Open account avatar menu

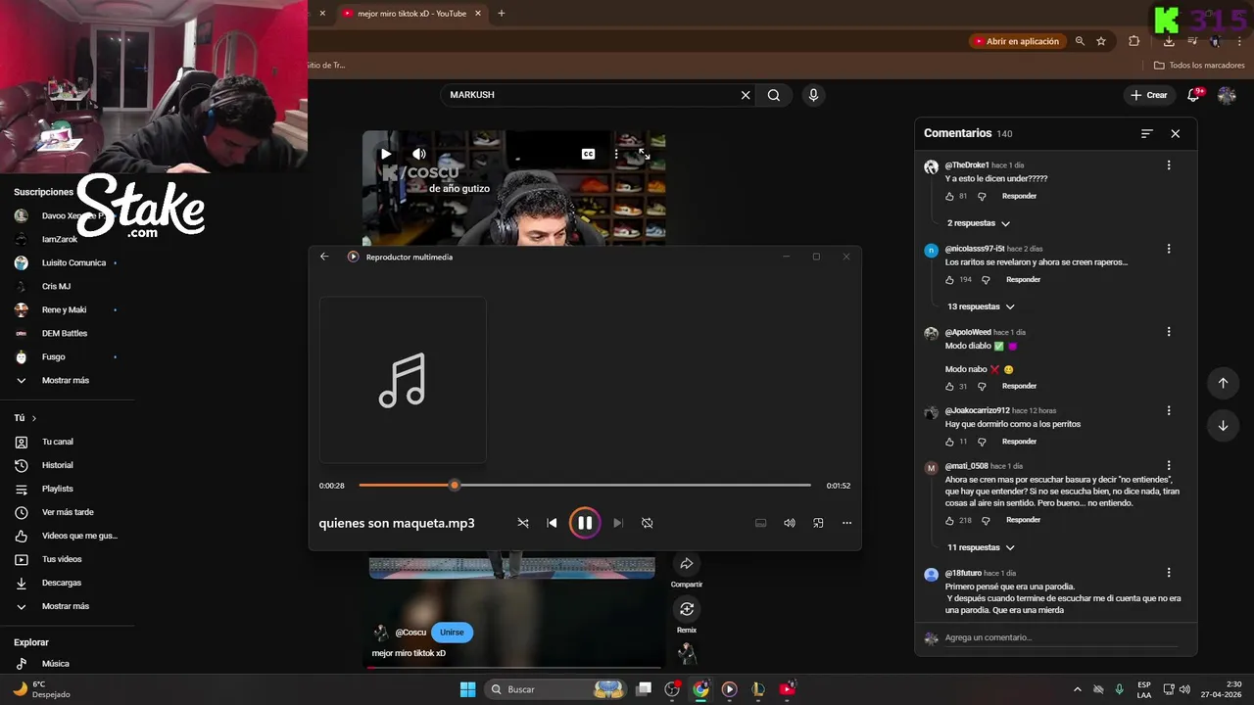[x=1227, y=95]
